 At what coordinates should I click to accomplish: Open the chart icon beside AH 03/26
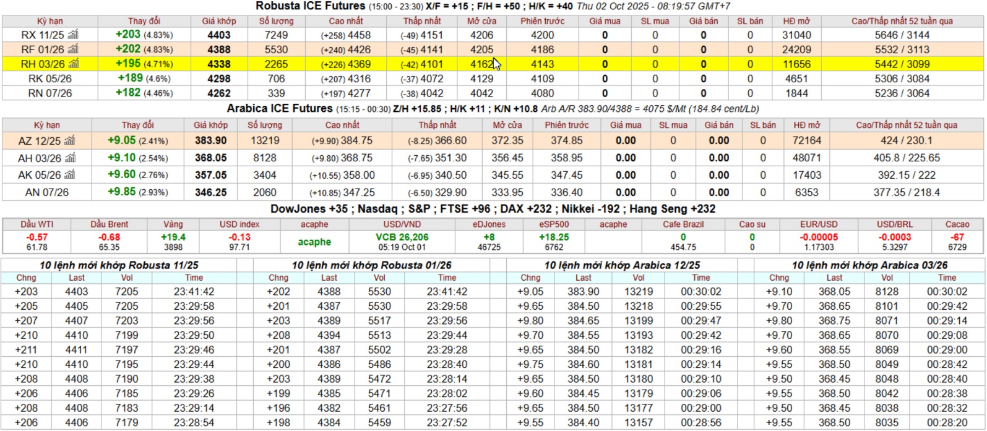pos(70,158)
